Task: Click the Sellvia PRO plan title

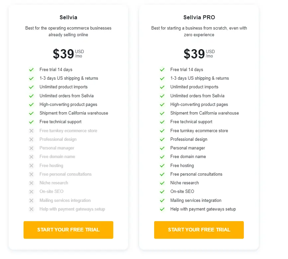Action: (199, 18)
